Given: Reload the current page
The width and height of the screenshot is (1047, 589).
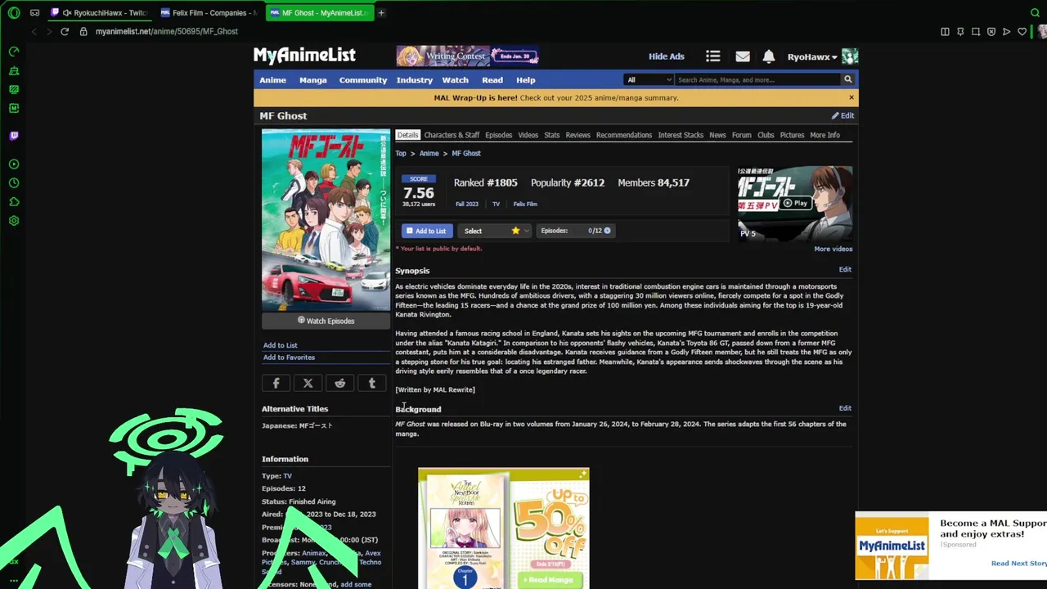Looking at the screenshot, I should [x=65, y=31].
